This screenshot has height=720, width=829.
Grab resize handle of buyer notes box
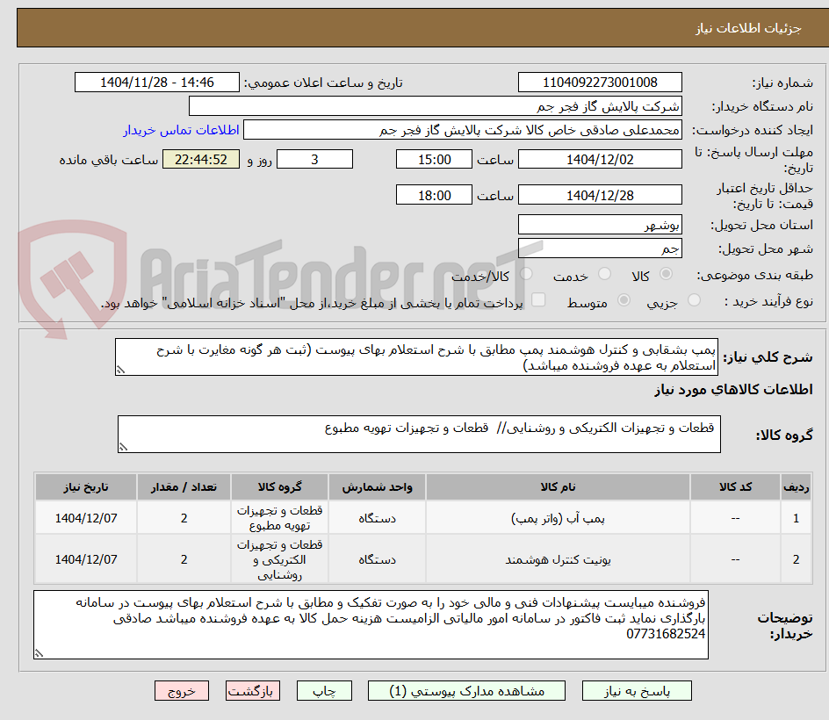coord(39,653)
